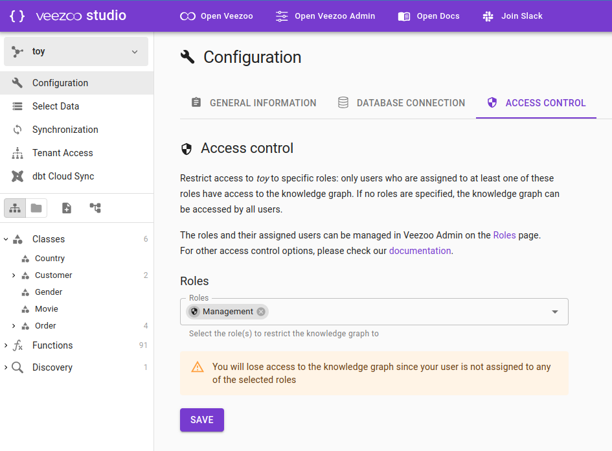This screenshot has height=451, width=612.
Task: Click the dbt Cloud Sync logo icon
Action: 17,176
